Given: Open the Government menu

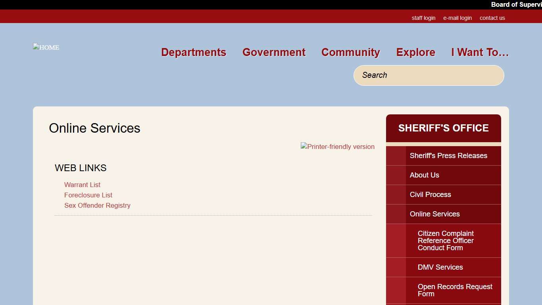Looking at the screenshot, I should tap(274, 52).
